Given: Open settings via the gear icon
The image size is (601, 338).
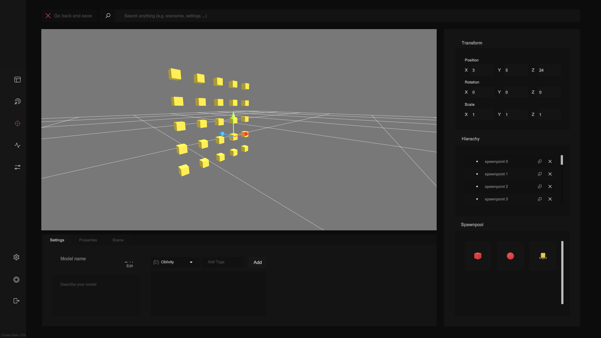Looking at the screenshot, I should pyautogui.click(x=16, y=257).
